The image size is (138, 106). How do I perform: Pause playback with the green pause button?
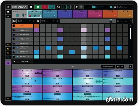tap(38, 7)
